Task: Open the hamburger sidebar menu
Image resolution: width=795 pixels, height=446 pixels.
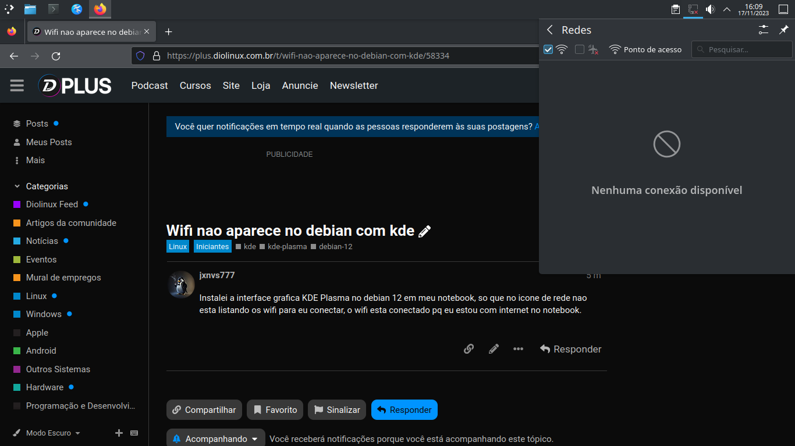Action: (17, 86)
